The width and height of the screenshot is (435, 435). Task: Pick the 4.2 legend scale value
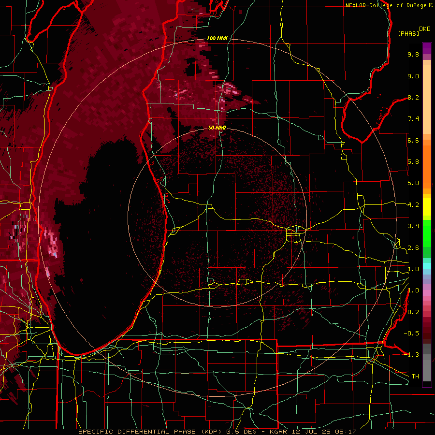click(x=413, y=205)
